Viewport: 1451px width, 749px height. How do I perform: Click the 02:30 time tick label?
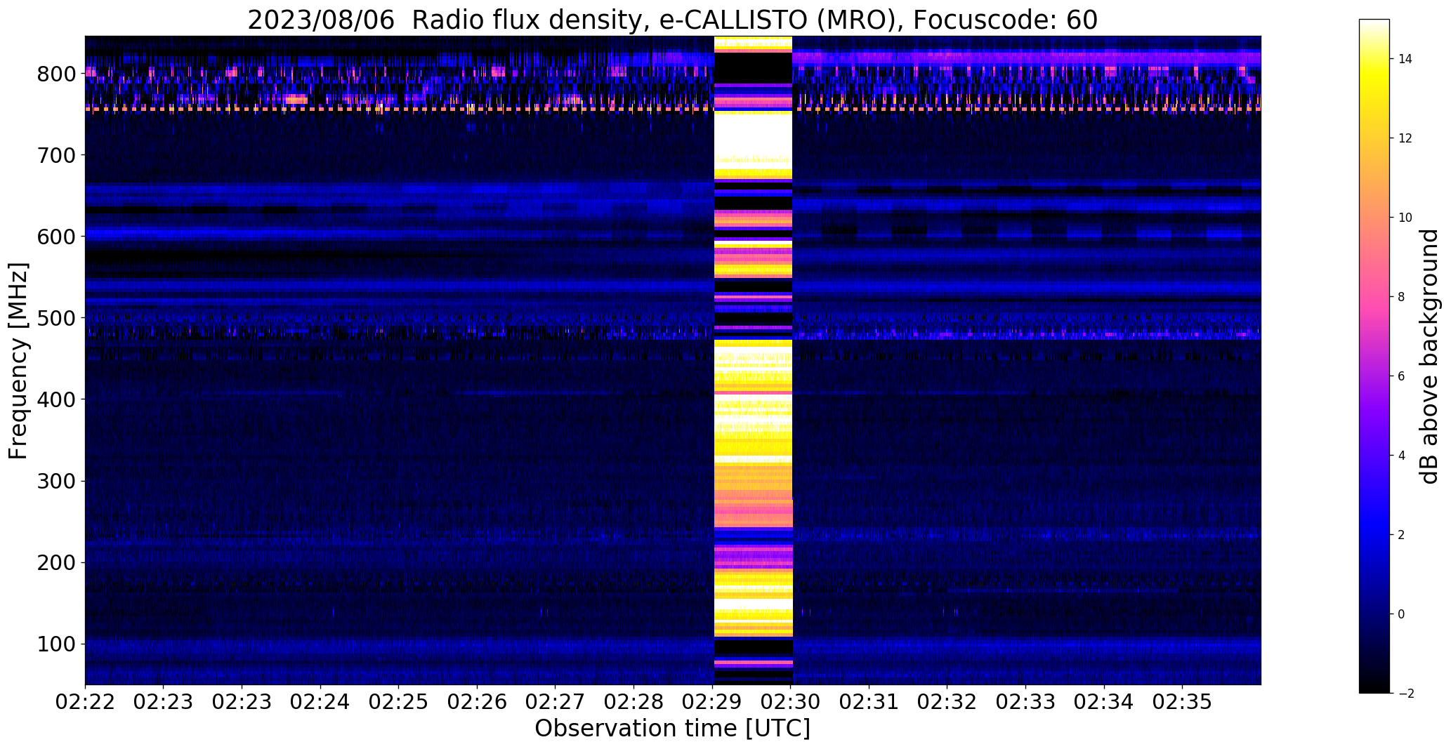pos(792,702)
